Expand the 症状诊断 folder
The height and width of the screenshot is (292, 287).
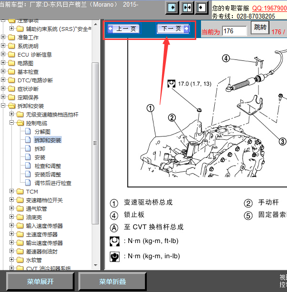(3, 88)
